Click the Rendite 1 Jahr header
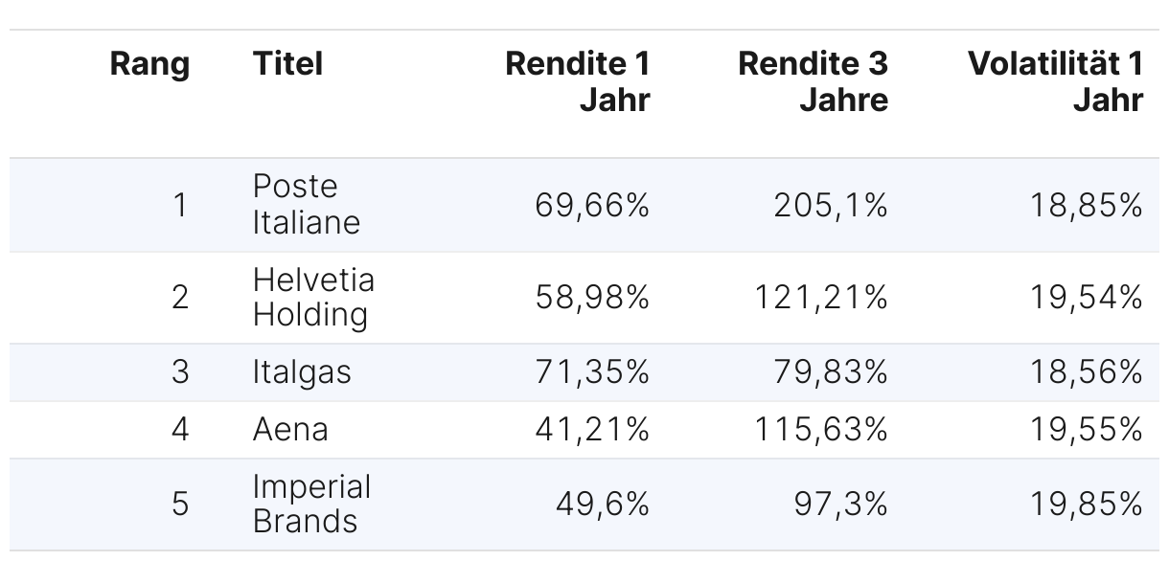This screenshot has width=1169, height=561. click(577, 82)
